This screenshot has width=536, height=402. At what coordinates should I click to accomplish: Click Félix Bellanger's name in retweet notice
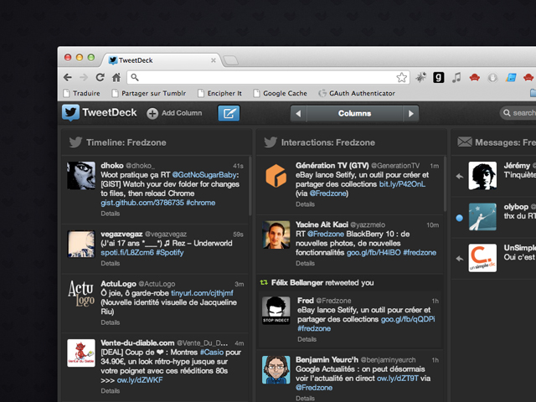[x=297, y=283]
